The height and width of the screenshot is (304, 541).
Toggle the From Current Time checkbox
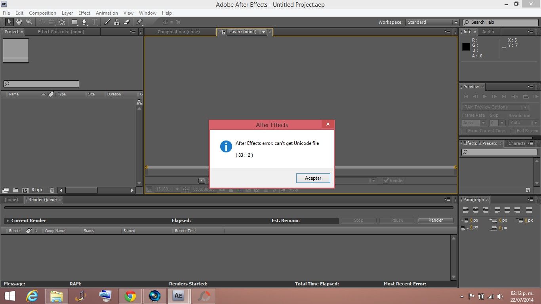click(x=465, y=131)
